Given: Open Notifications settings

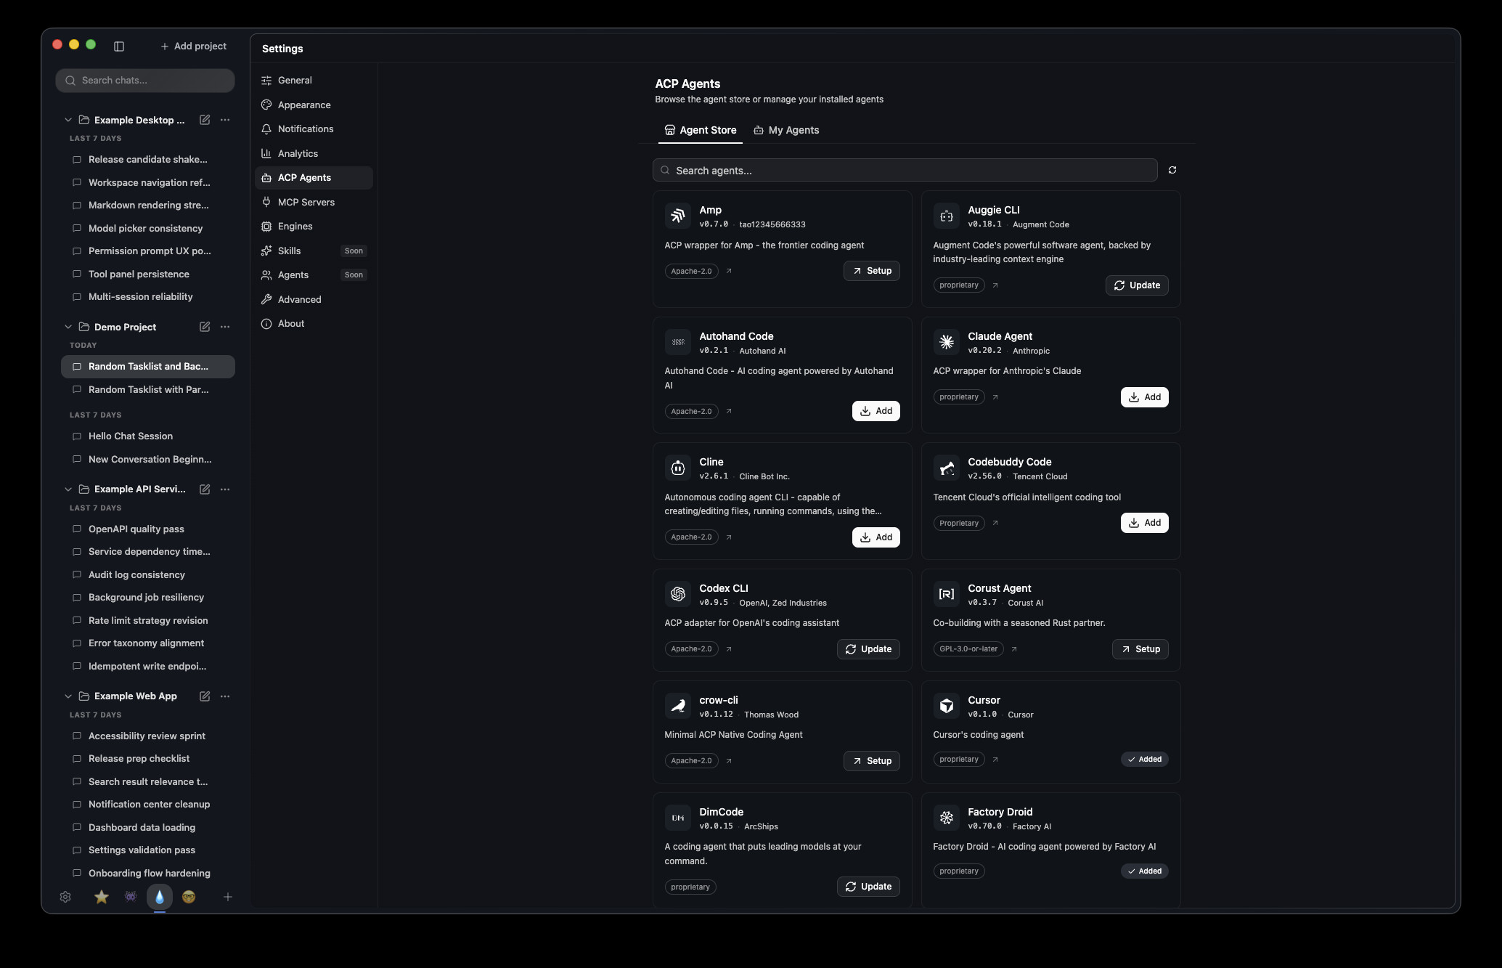Looking at the screenshot, I should click(x=314, y=129).
